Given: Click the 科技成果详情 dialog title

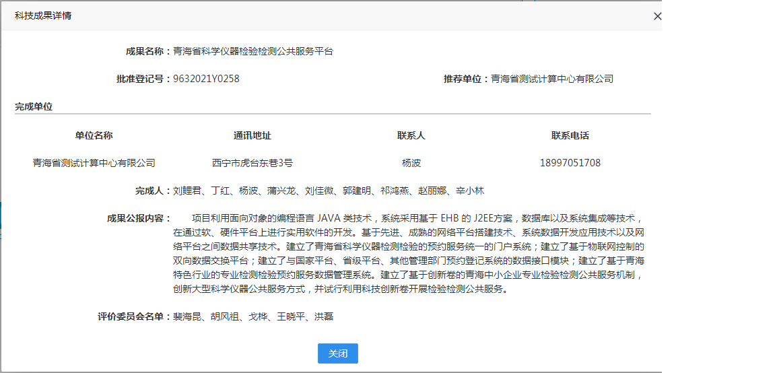Looking at the screenshot, I should pyautogui.click(x=43, y=15).
